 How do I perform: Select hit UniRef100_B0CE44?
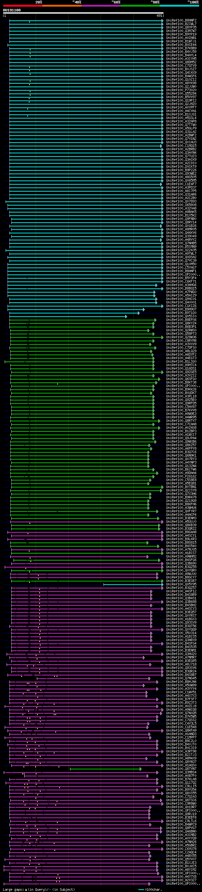(x=181, y=45)
